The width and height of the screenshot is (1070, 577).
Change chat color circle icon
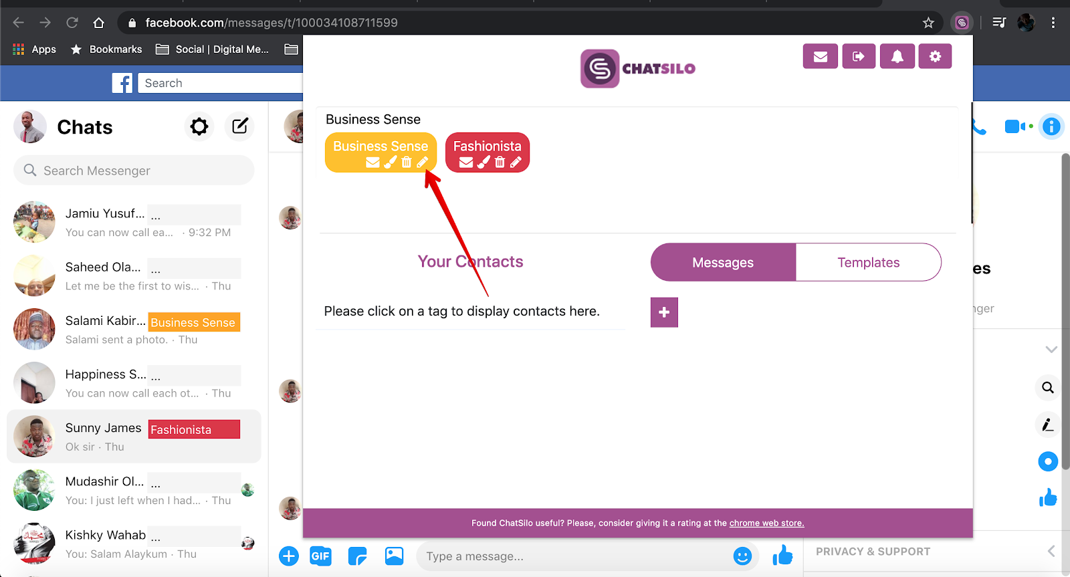(x=1048, y=461)
